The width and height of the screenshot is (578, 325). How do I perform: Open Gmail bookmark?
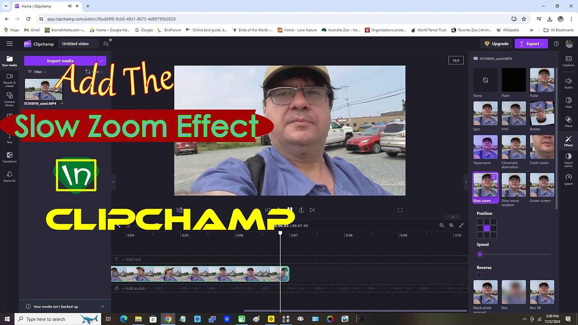point(32,30)
